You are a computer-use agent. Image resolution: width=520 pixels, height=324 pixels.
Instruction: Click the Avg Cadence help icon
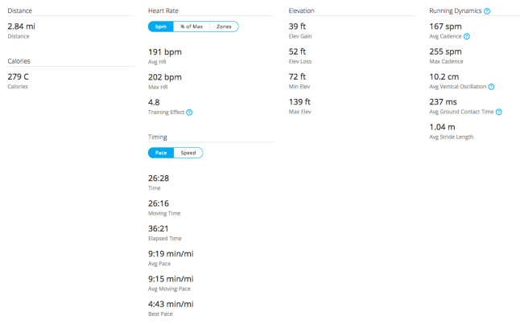467,37
